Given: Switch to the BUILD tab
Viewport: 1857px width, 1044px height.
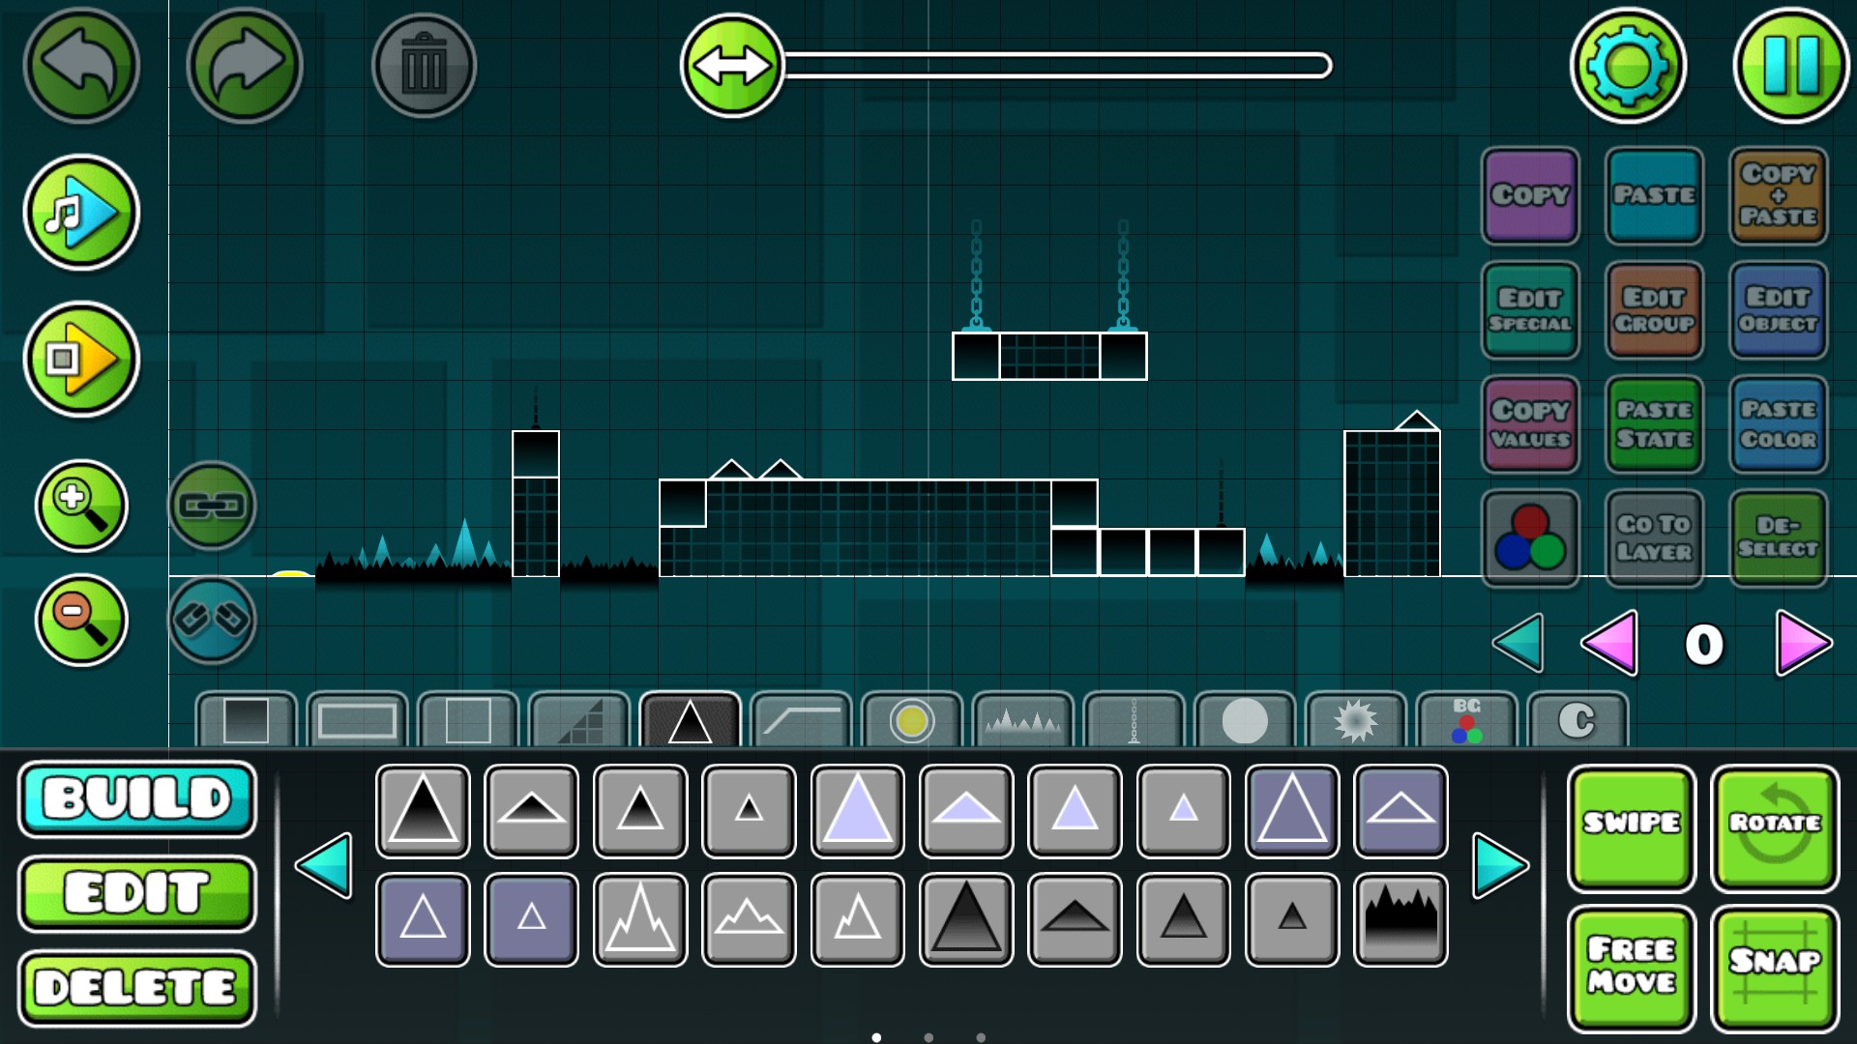Looking at the screenshot, I should tap(137, 797).
